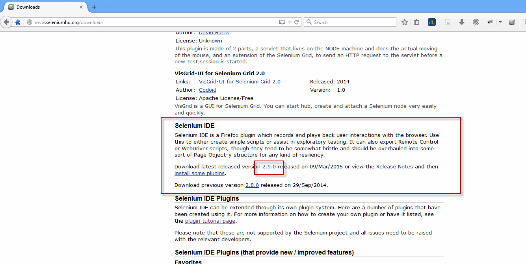Click the 'Released: 2014' text
The image size is (526, 264).
coord(330,81)
